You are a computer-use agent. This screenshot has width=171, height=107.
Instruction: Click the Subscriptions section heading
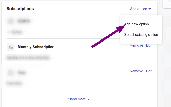(20, 9)
